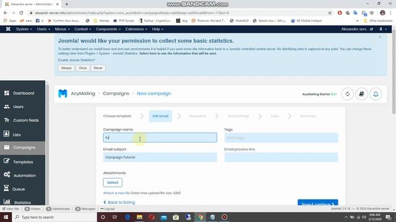
Task: Open a new browser tab
Action: 67,4
